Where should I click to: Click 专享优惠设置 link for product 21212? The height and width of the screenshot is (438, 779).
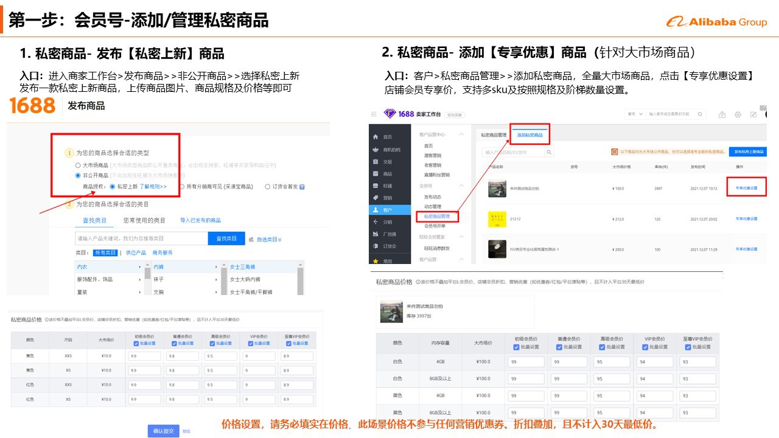coord(746,218)
